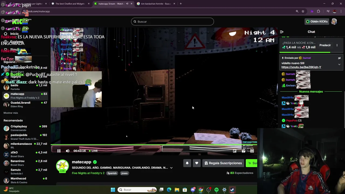Collapse the chat panel arrow icon
The image size is (345, 194).
(282, 32)
